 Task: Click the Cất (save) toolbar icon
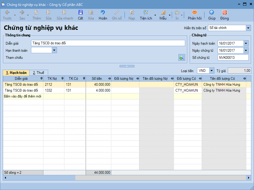coord(80,13)
